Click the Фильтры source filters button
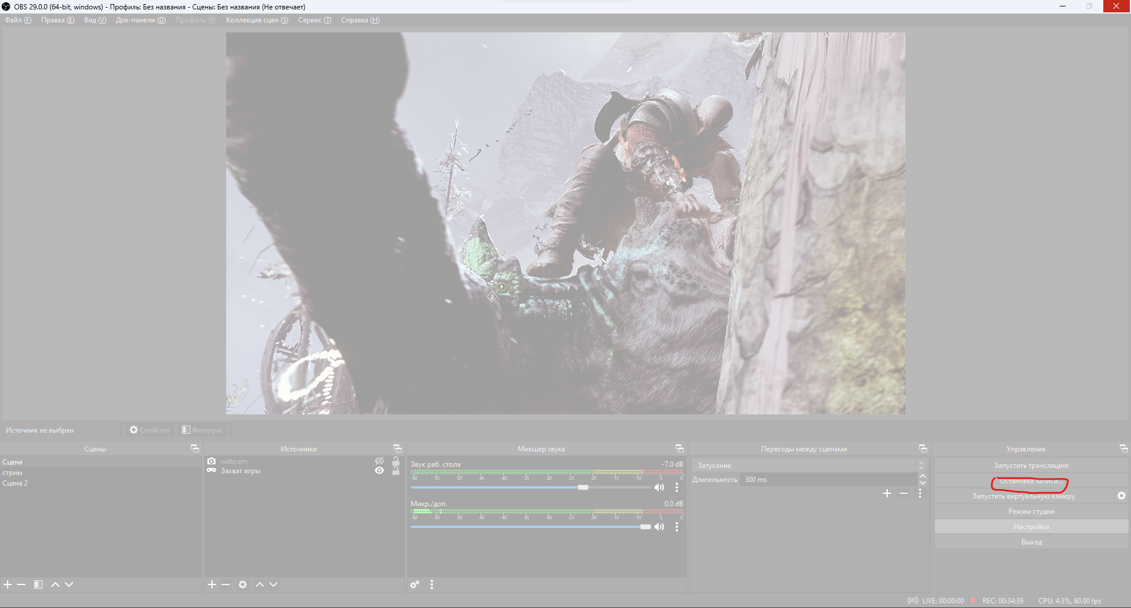The height and width of the screenshot is (608, 1131). [202, 430]
